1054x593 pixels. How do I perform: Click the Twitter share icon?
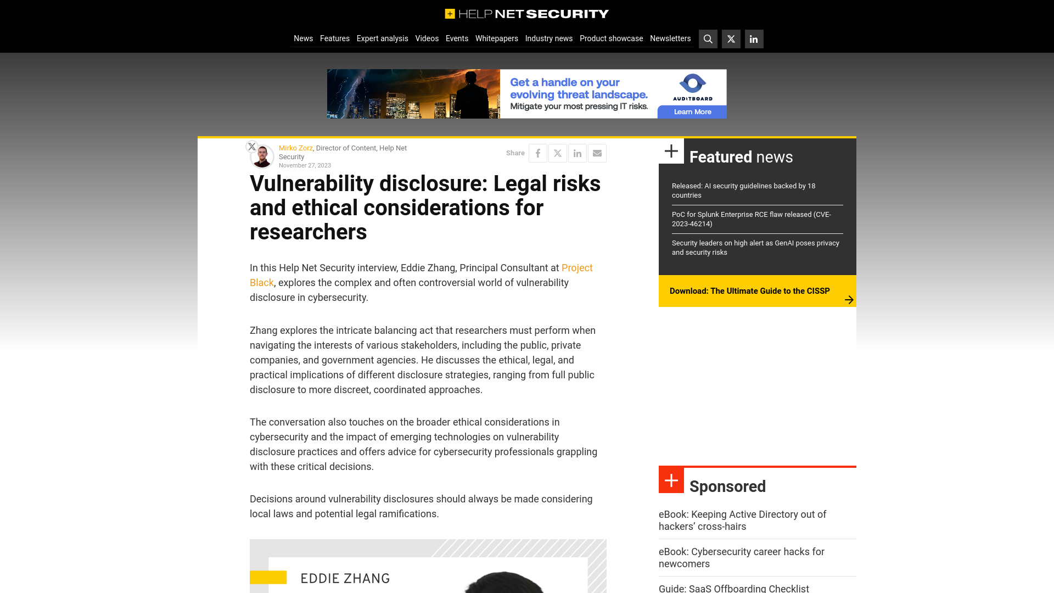(557, 153)
